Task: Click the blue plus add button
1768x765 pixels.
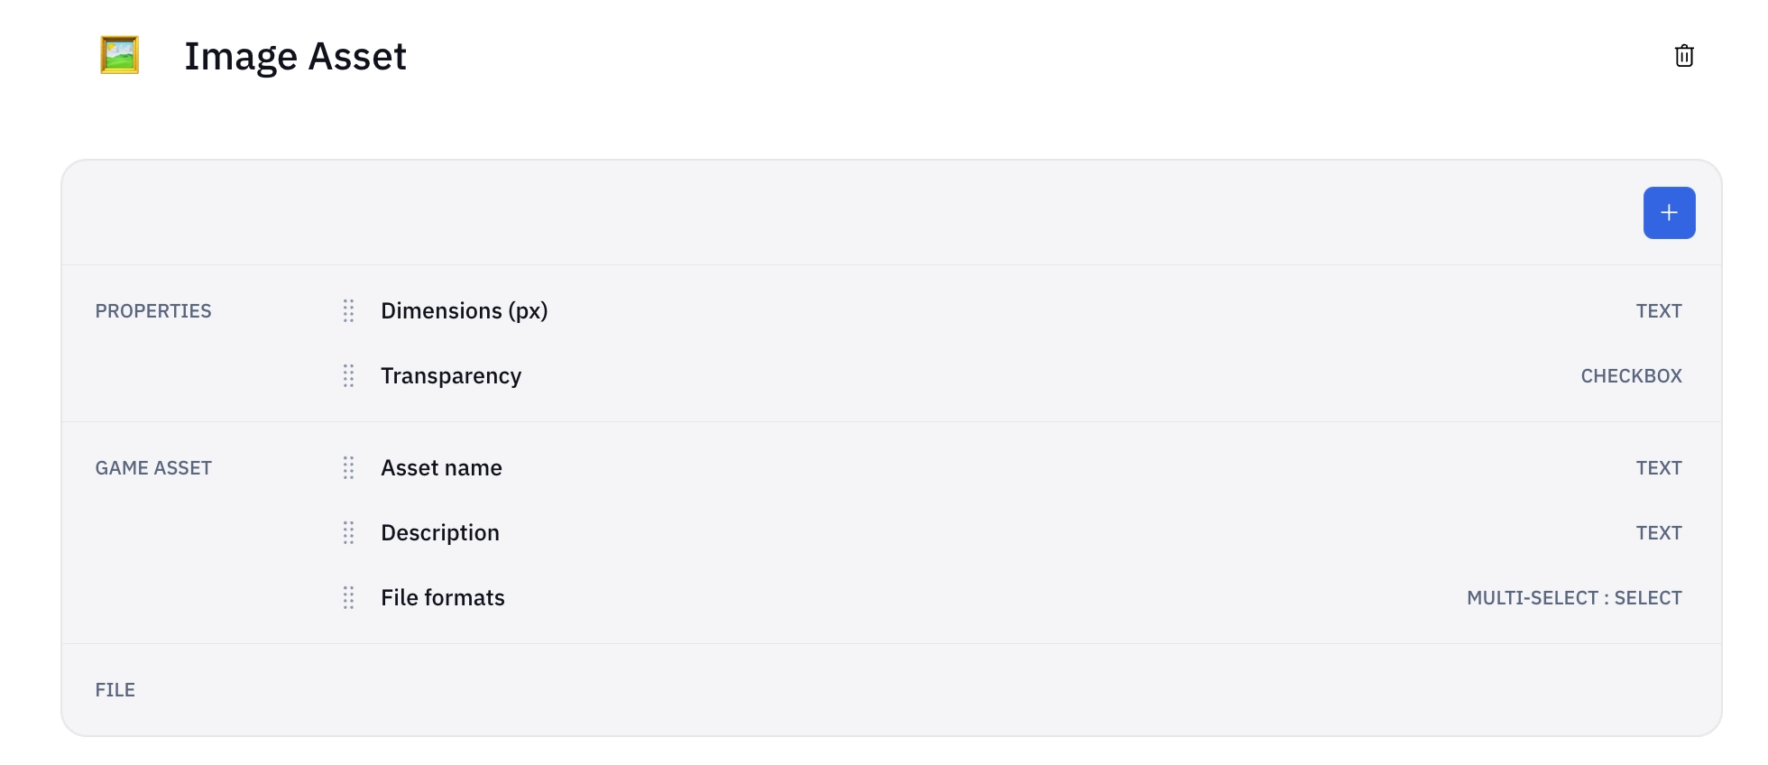Action: click(x=1669, y=213)
